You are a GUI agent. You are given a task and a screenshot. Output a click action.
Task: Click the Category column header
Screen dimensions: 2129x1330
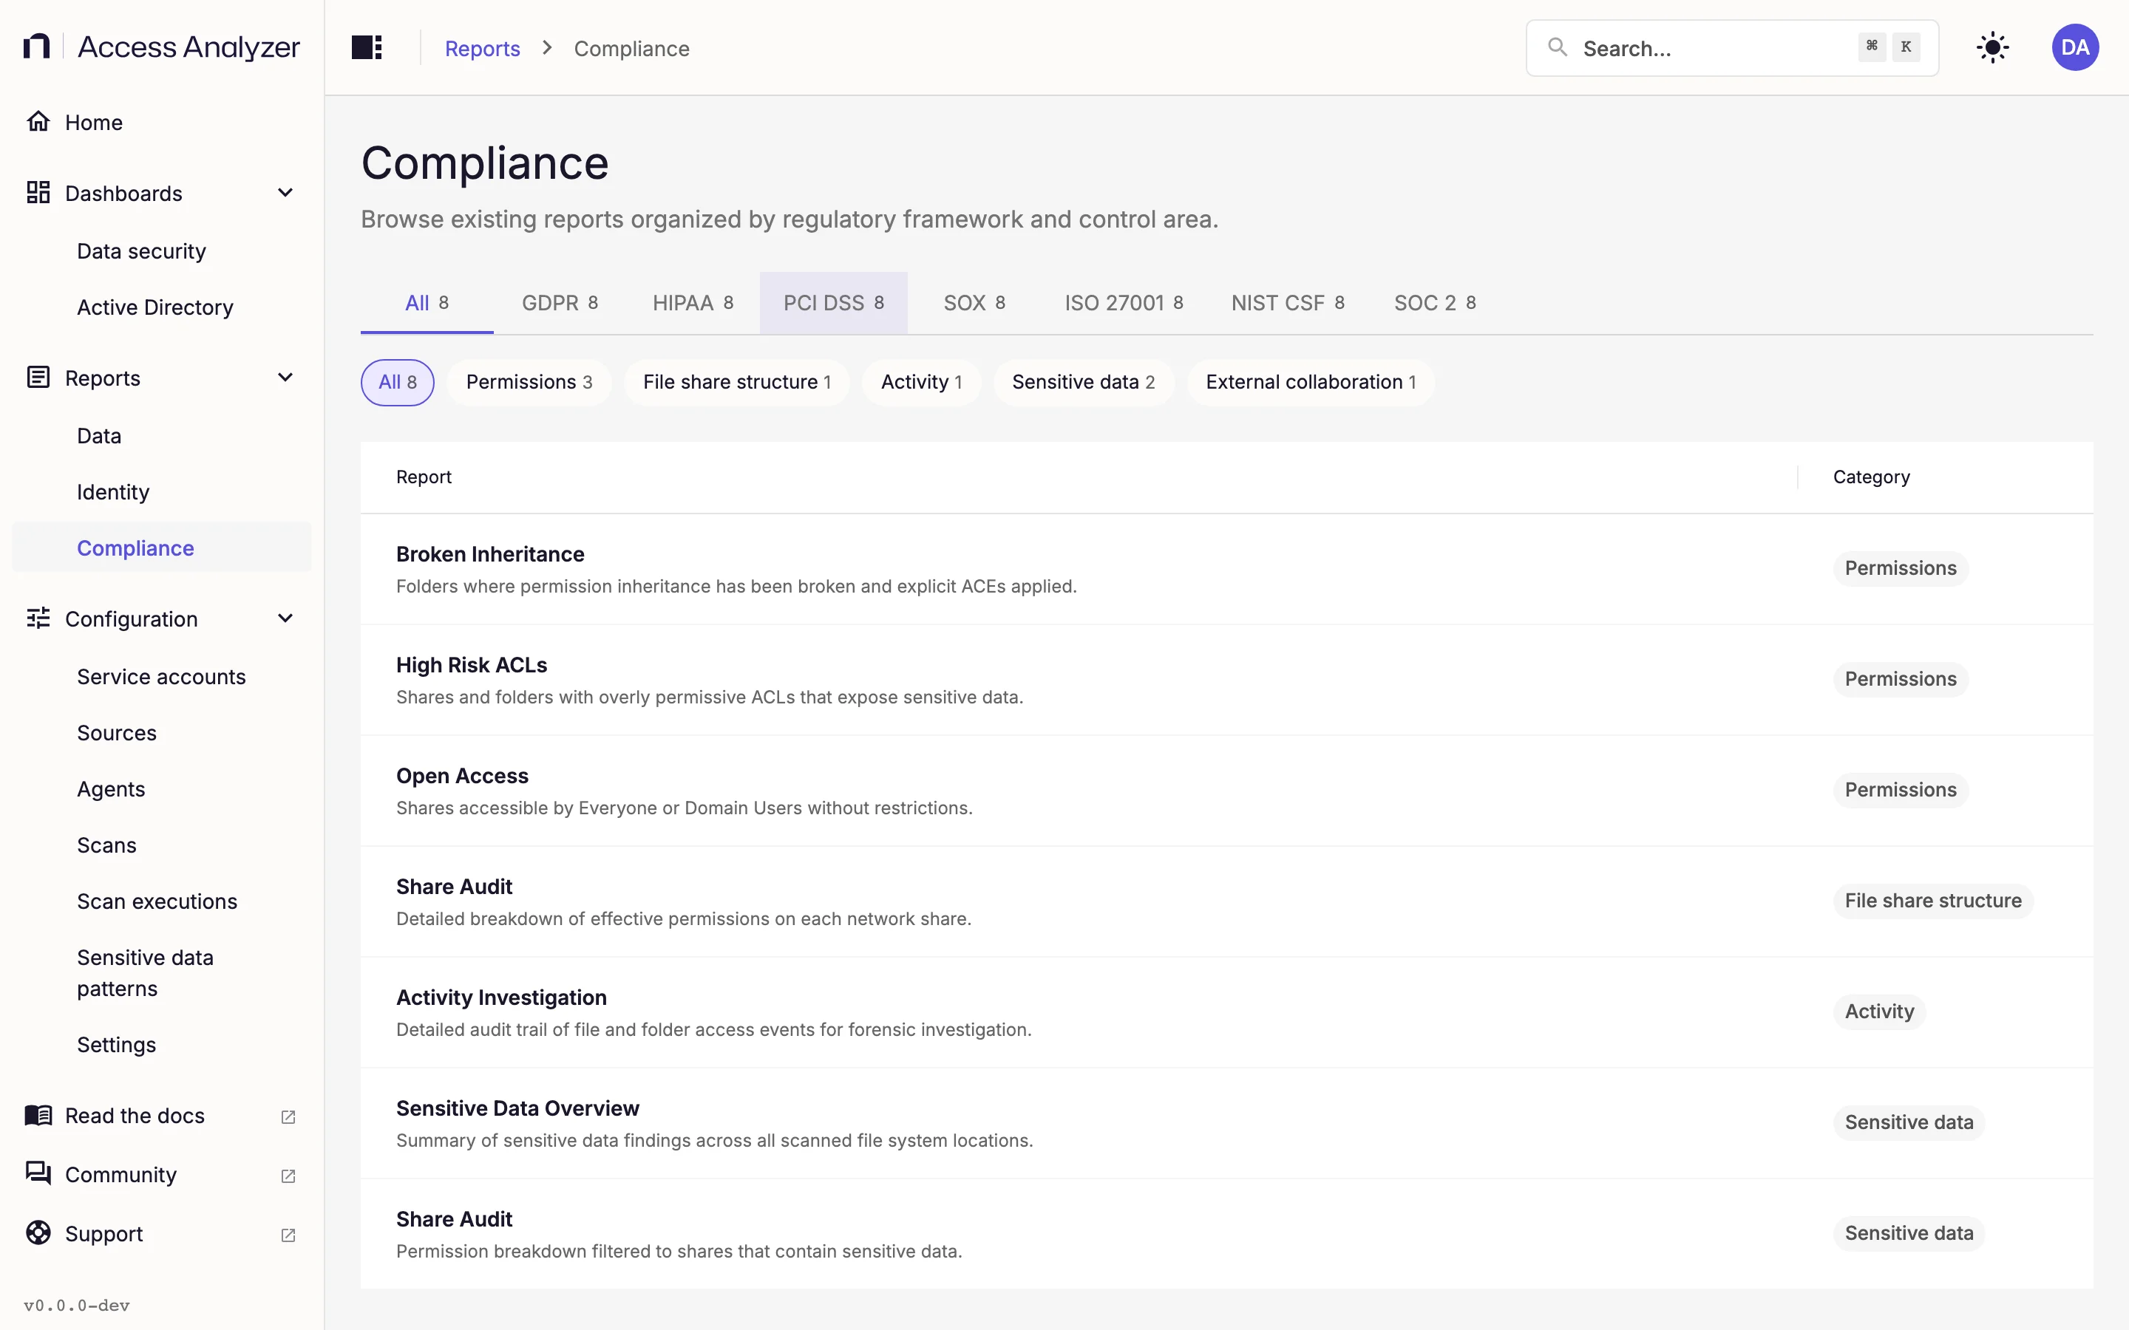pos(1871,477)
